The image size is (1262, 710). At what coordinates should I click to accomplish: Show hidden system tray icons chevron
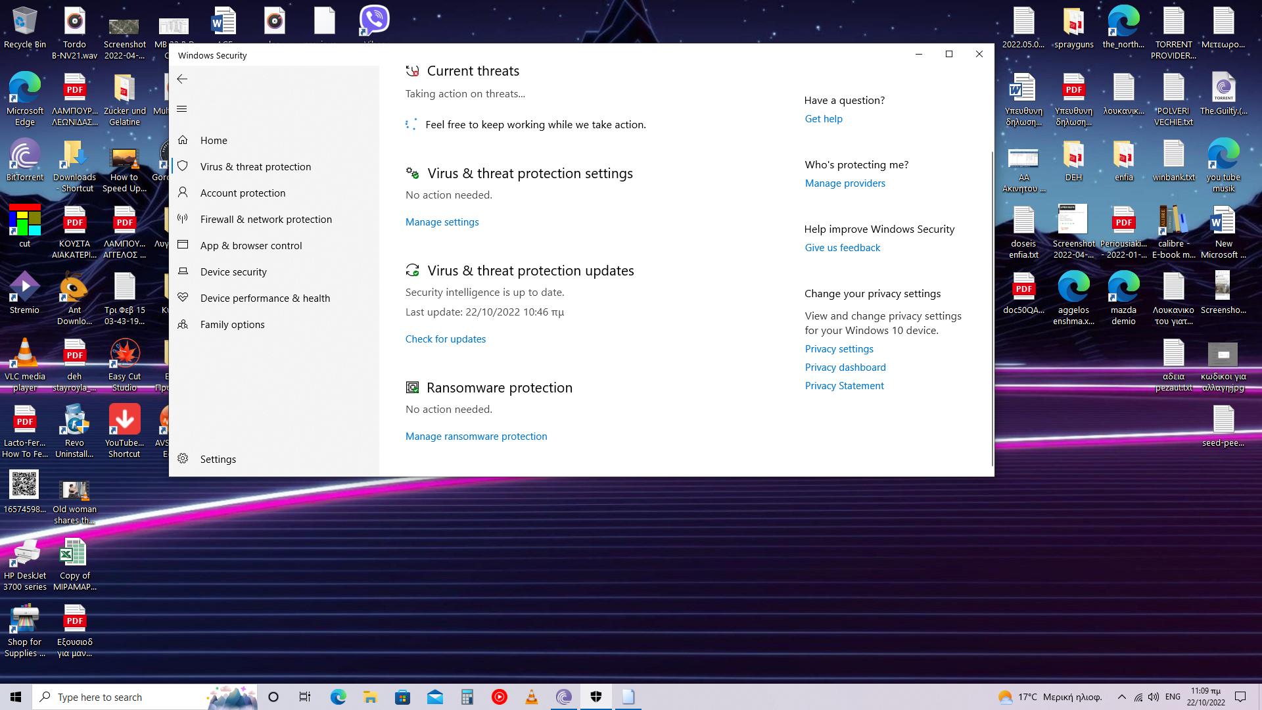pyautogui.click(x=1121, y=697)
